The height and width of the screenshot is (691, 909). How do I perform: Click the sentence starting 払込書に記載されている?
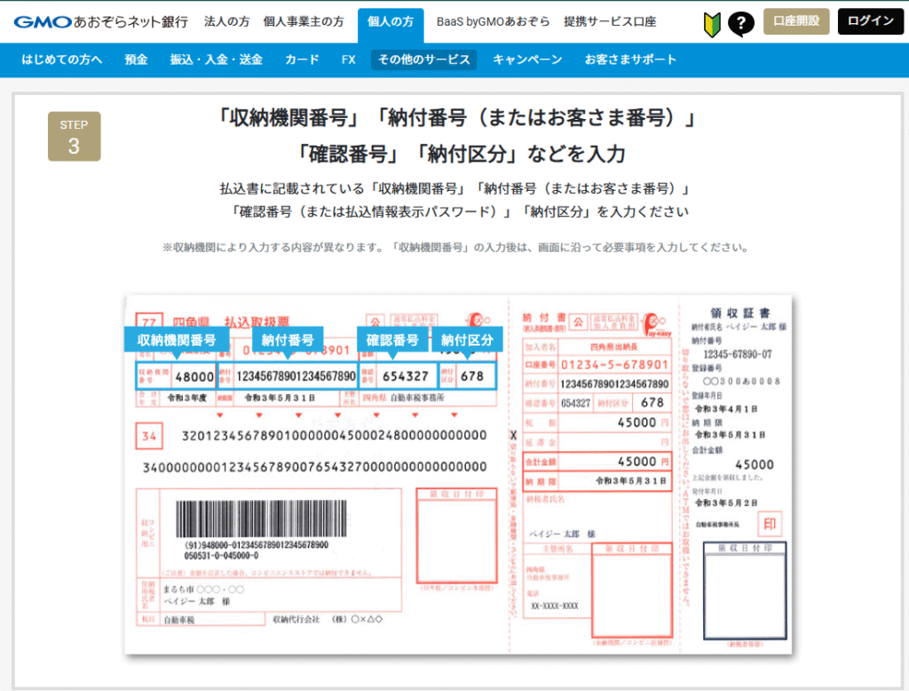(x=455, y=189)
